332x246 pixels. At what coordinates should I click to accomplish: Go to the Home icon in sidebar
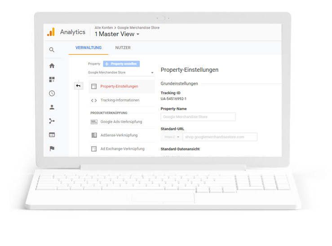52,66
